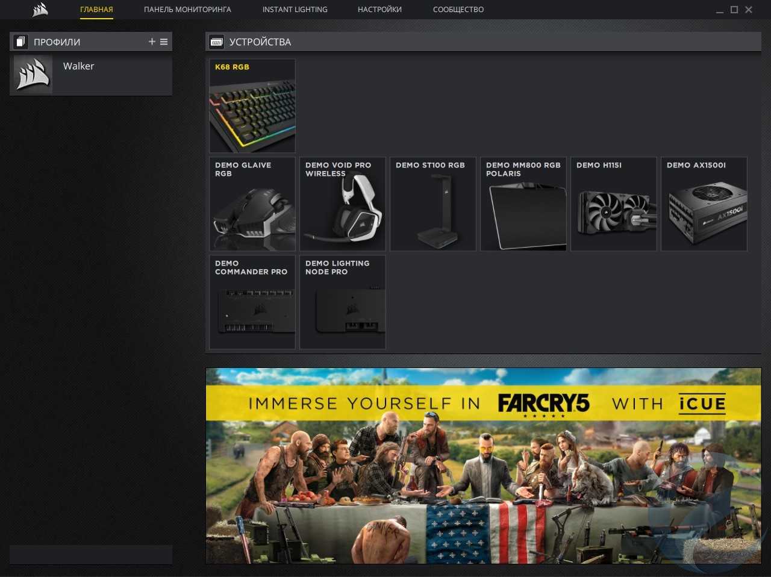Go to the Instant Lighting tab
The height and width of the screenshot is (577, 771).
(295, 10)
